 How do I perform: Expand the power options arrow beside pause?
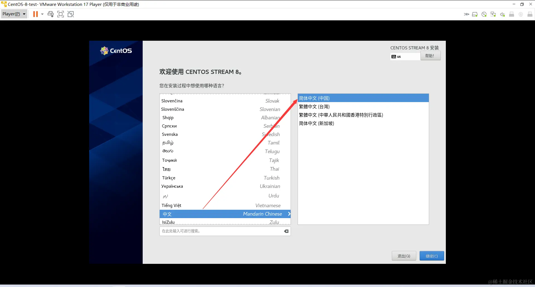click(42, 14)
